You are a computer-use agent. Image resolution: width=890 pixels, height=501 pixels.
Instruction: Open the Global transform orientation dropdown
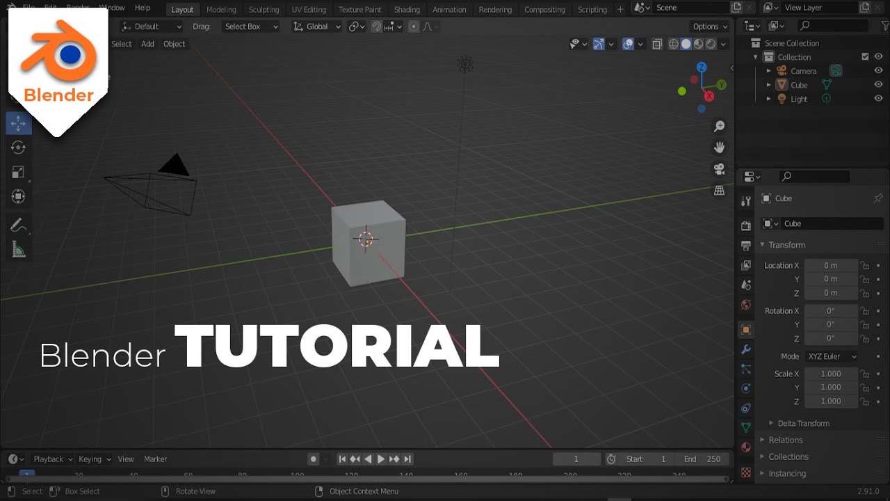tap(317, 26)
